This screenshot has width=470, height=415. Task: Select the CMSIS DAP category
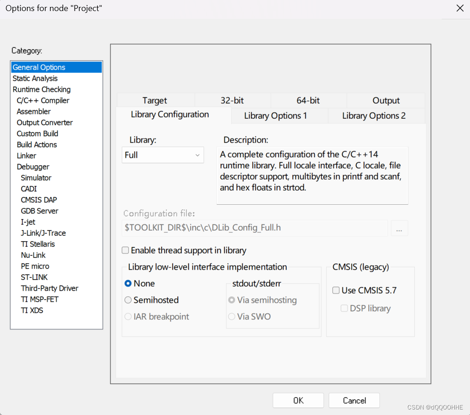[39, 200]
